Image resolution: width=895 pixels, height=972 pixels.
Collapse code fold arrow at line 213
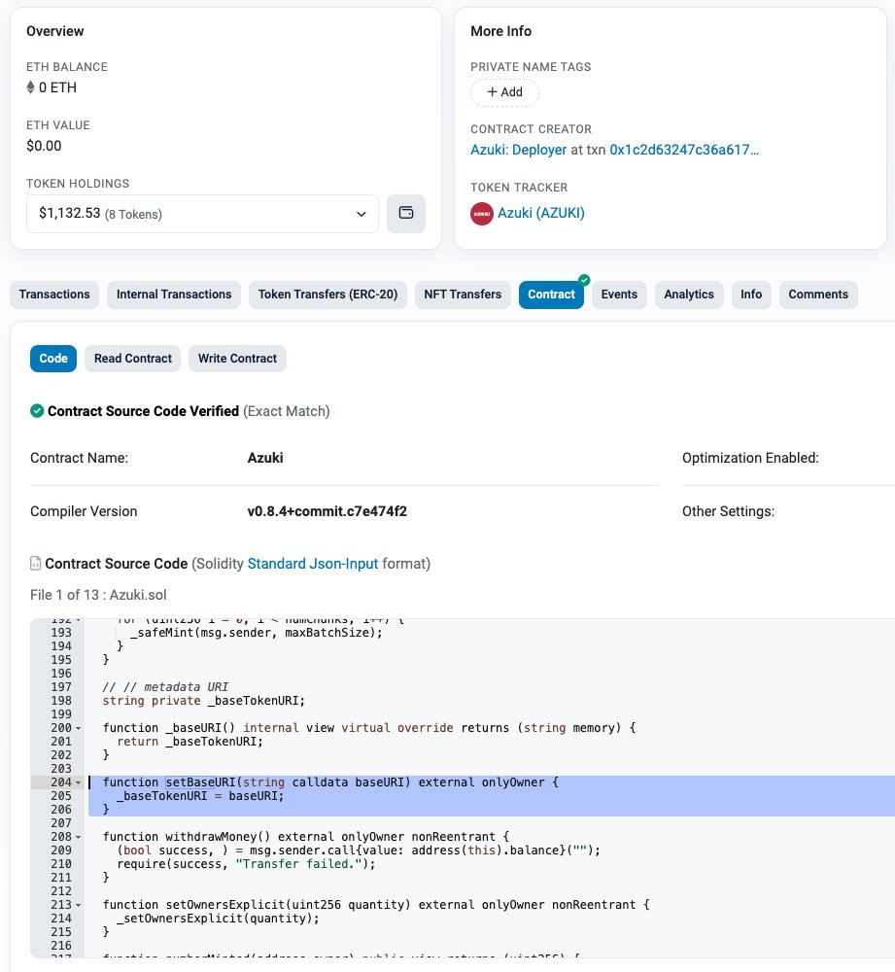pyautogui.click(x=78, y=905)
